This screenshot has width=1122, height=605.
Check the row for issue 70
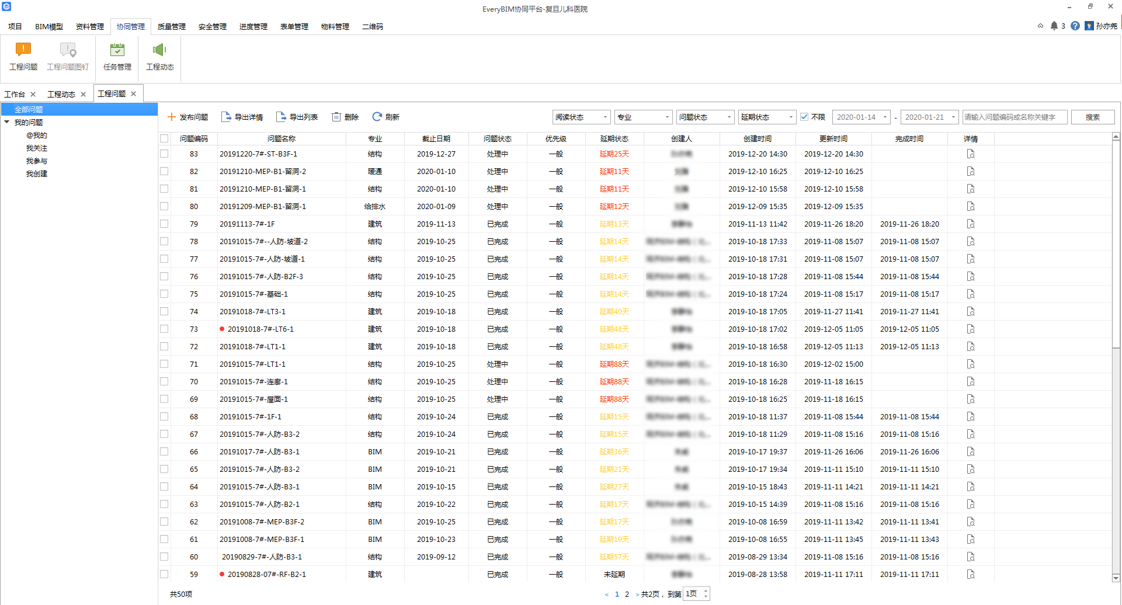(x=164, y=381)
